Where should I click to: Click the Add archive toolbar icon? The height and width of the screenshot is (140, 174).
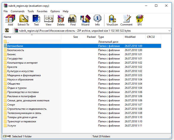10,20
